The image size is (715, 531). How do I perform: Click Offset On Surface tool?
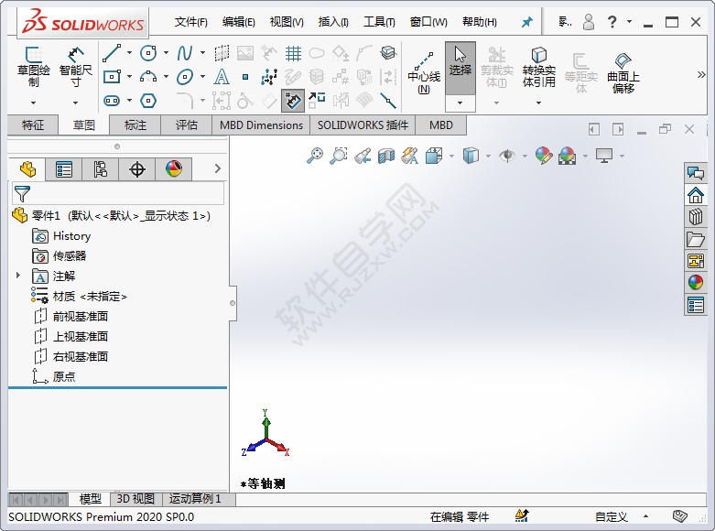pos(623,73)
